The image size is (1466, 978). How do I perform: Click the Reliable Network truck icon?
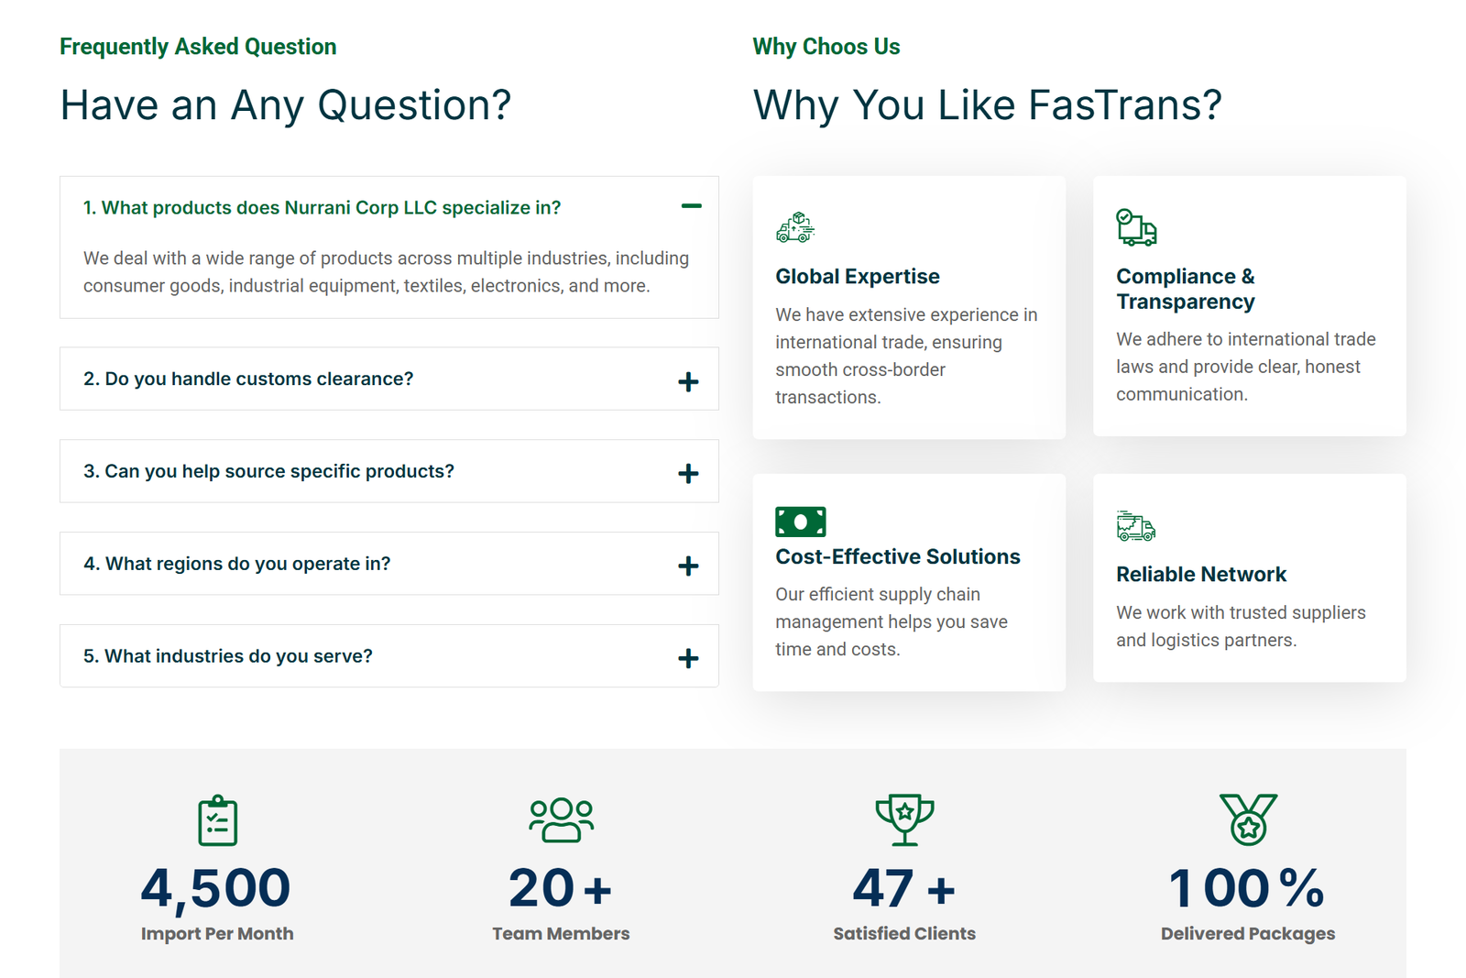point(1136,526)
